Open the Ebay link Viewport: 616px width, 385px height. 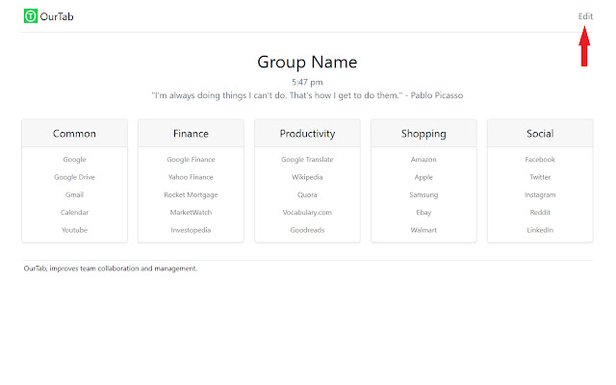click(423, 213)
